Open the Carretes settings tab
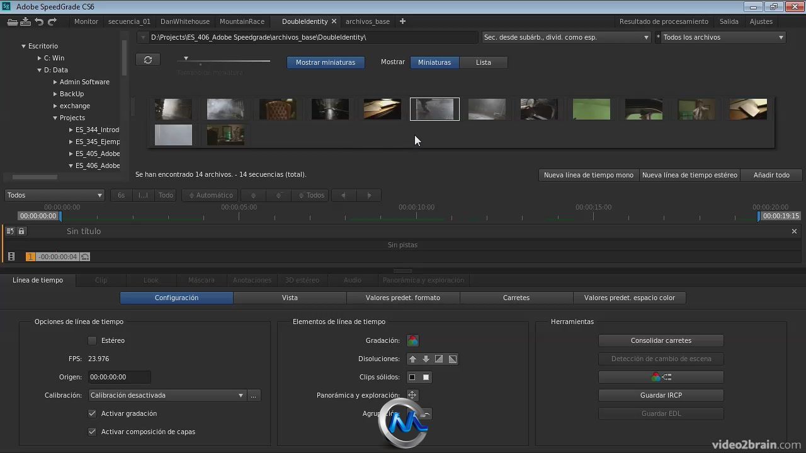The width and height of the screenshot is (806, 453). click(x=516, y=298)
